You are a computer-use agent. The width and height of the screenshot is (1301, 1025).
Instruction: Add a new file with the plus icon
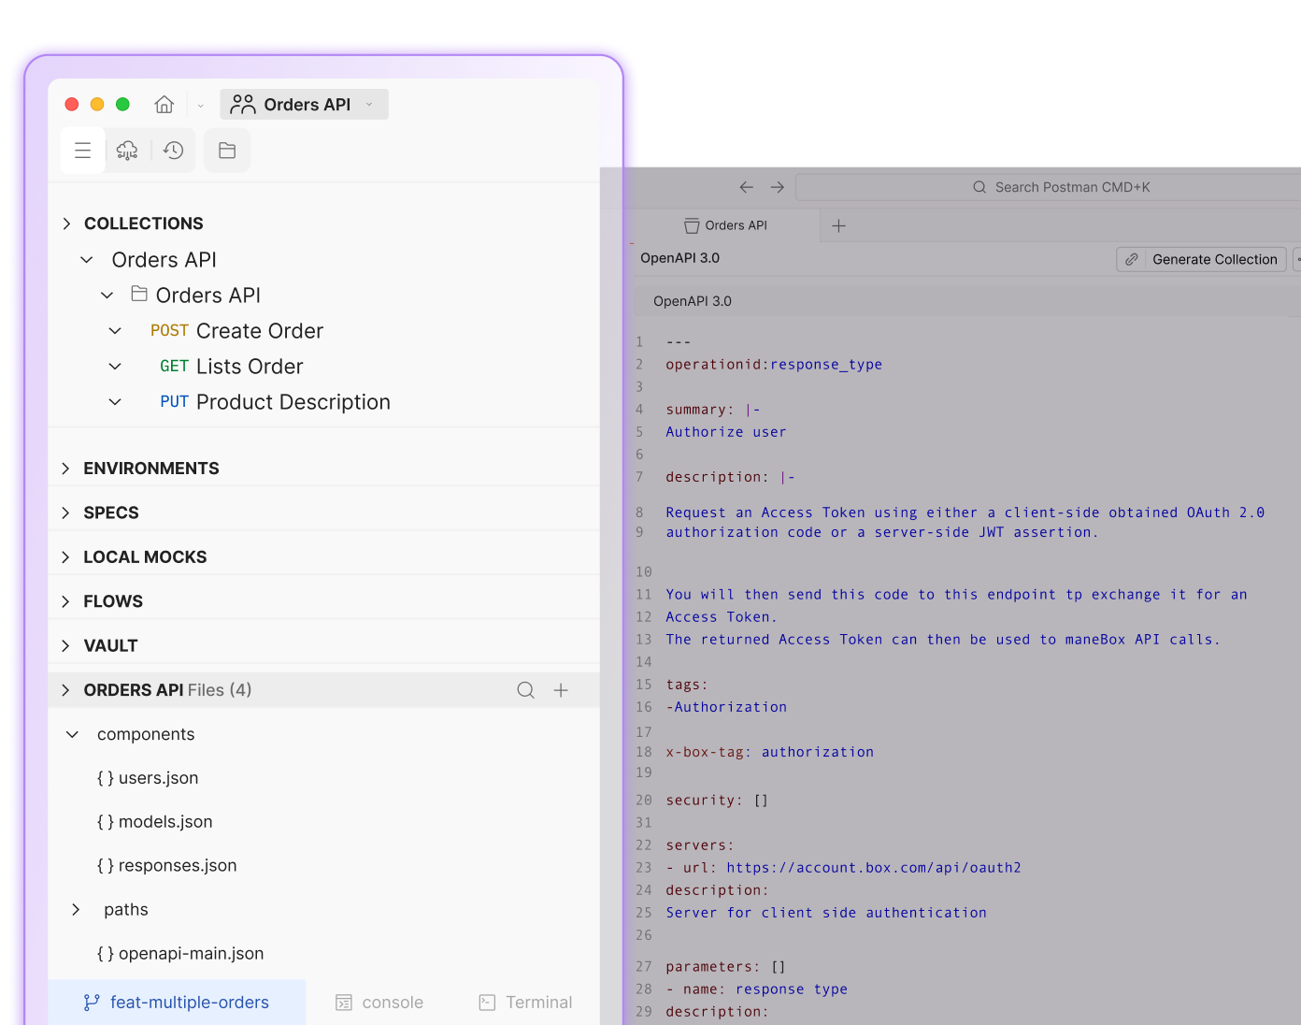pos(561,690)
